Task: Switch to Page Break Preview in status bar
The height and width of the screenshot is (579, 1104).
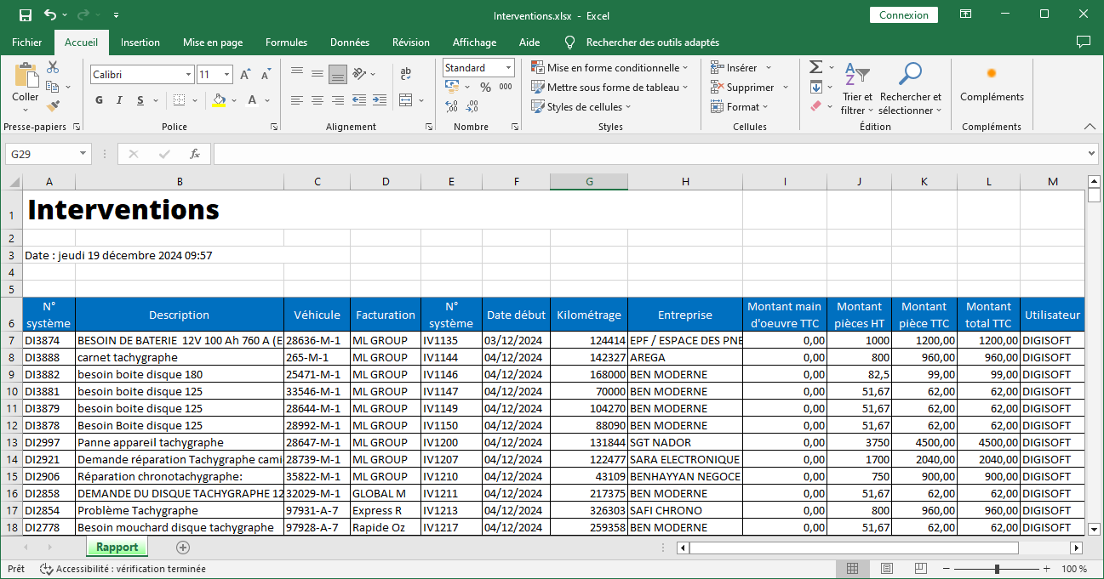Action: pyautogui.click(x=919, y=569)
